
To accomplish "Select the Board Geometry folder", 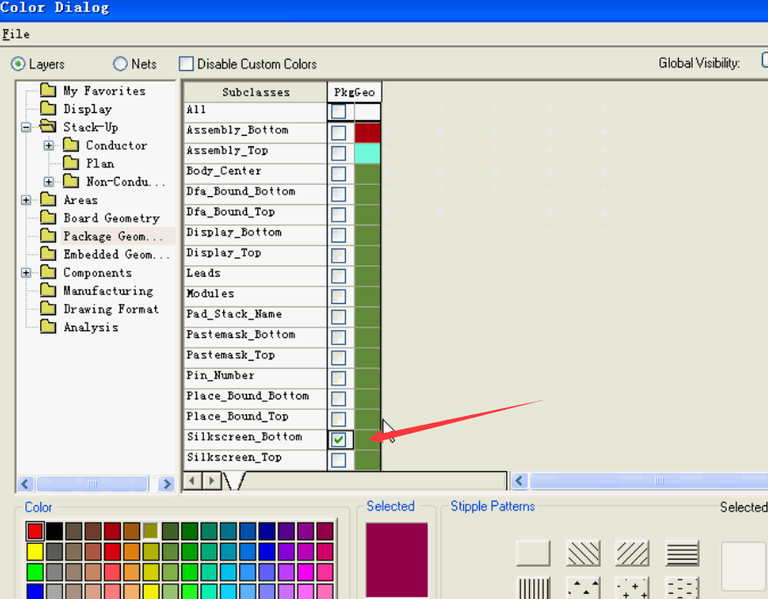I will pos(100,218).
